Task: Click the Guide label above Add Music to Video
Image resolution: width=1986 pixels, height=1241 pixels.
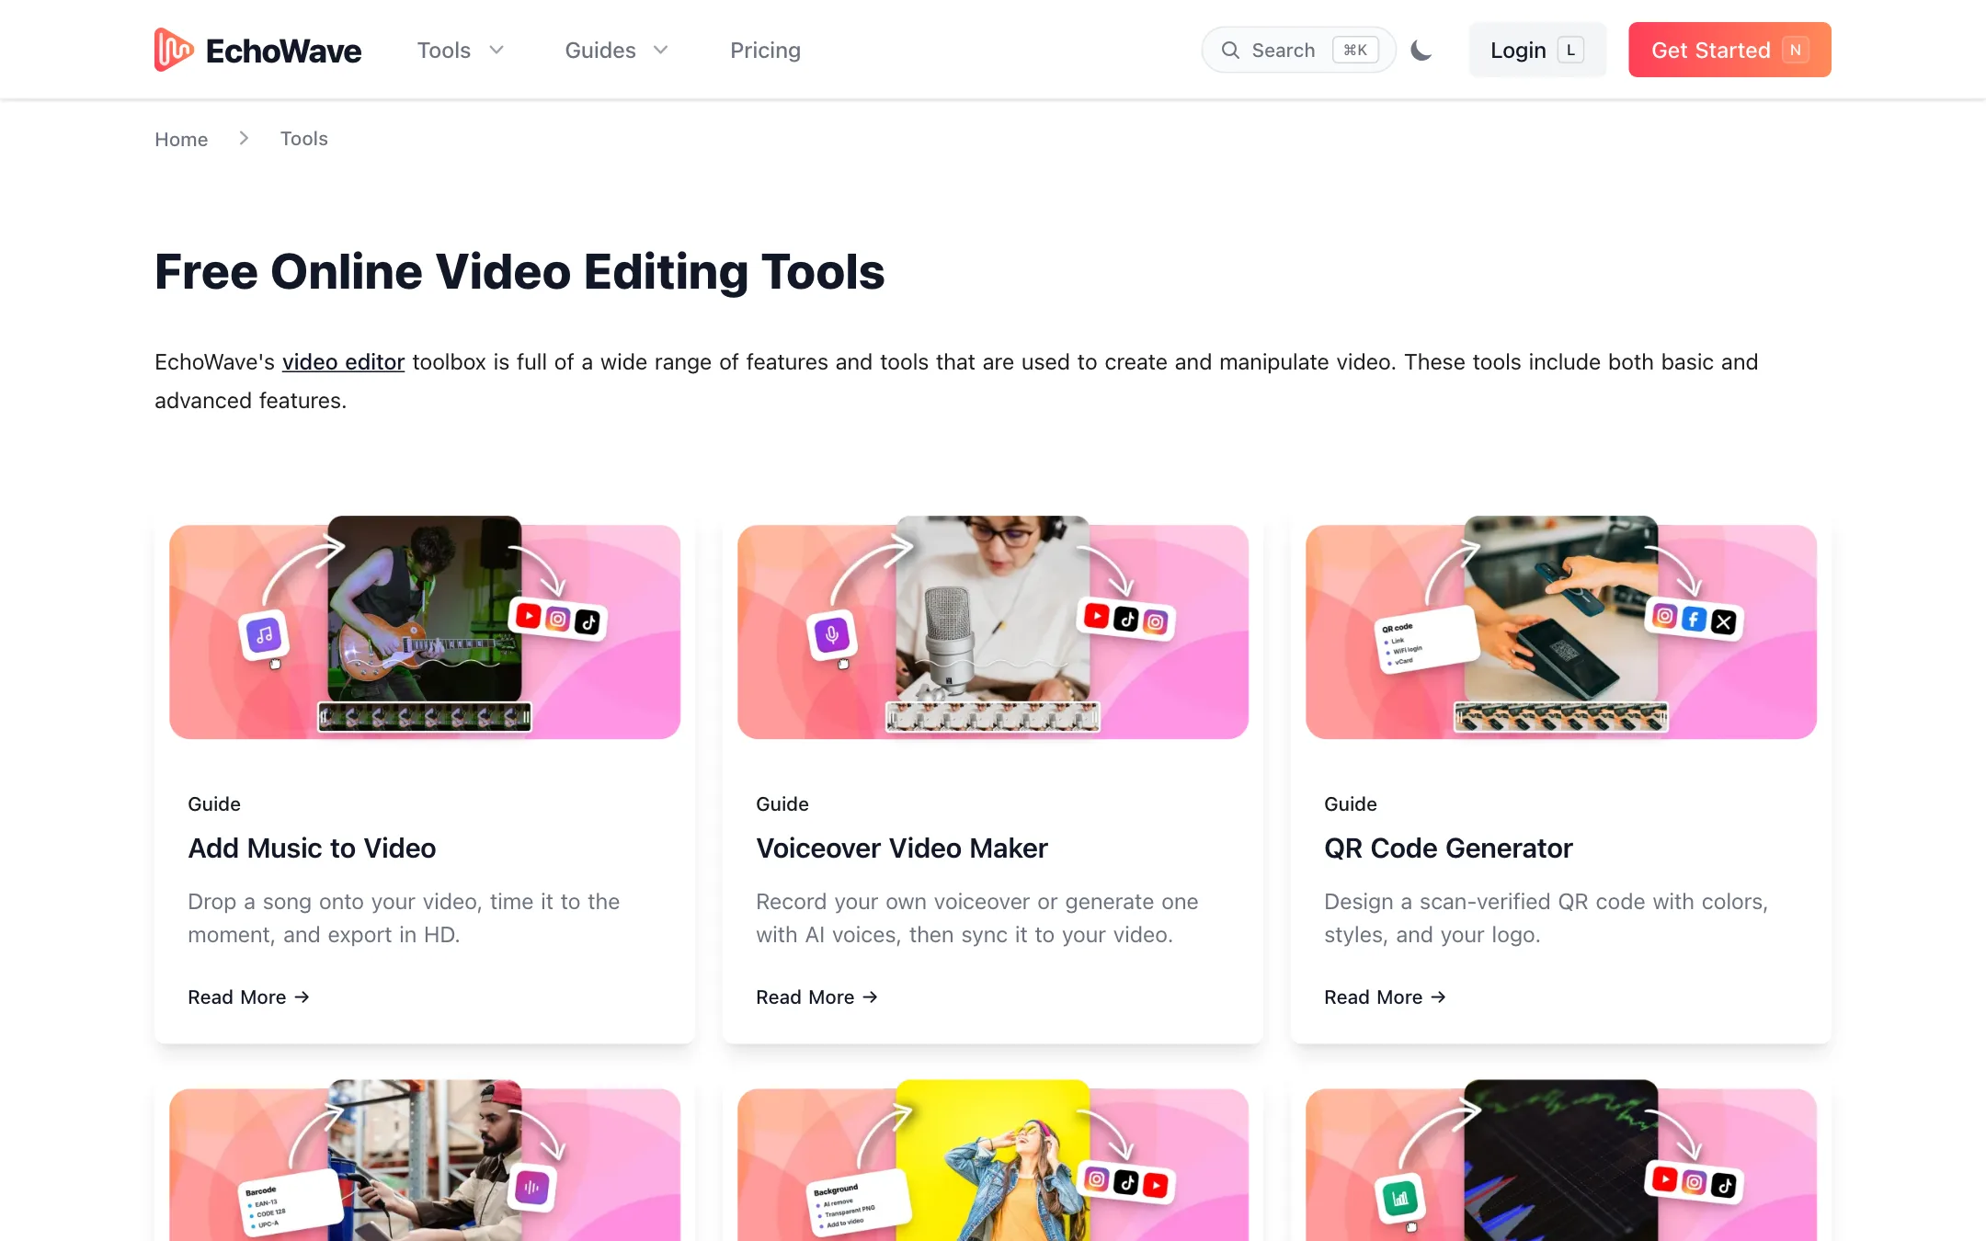Action: [x=214, y=804]
